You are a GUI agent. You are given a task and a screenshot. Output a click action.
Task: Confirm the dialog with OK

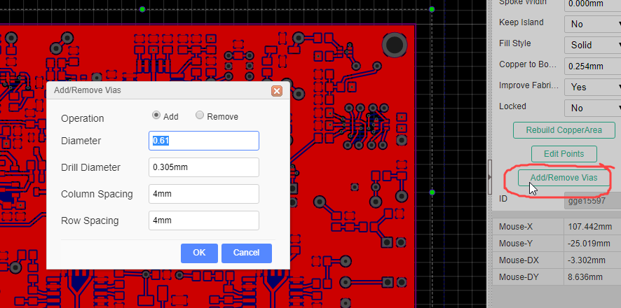click(199, 253)
